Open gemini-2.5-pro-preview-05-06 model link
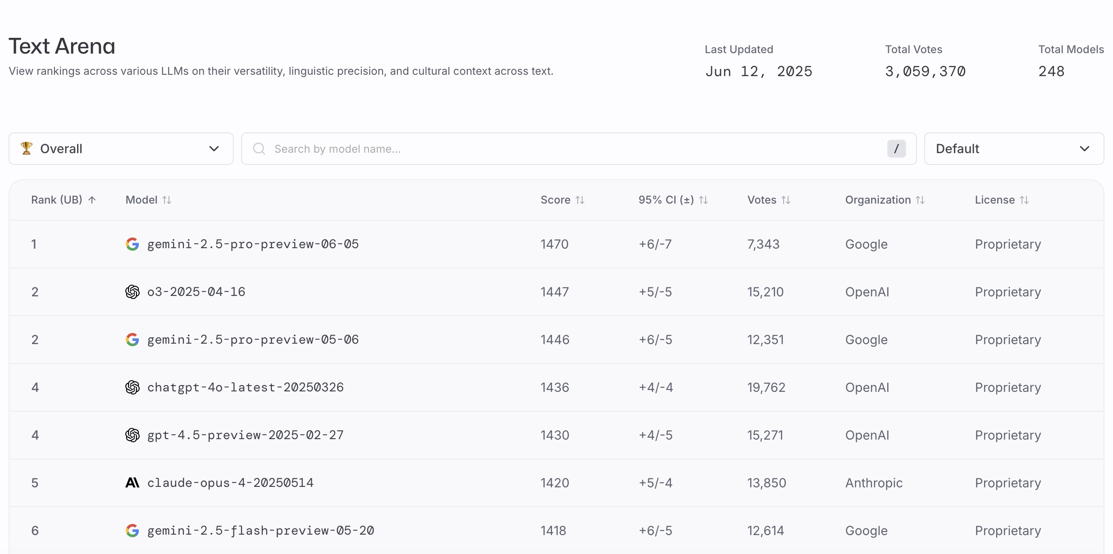Image resolution: width=1113 pixels, height=554 pixels. click(253, 340)
